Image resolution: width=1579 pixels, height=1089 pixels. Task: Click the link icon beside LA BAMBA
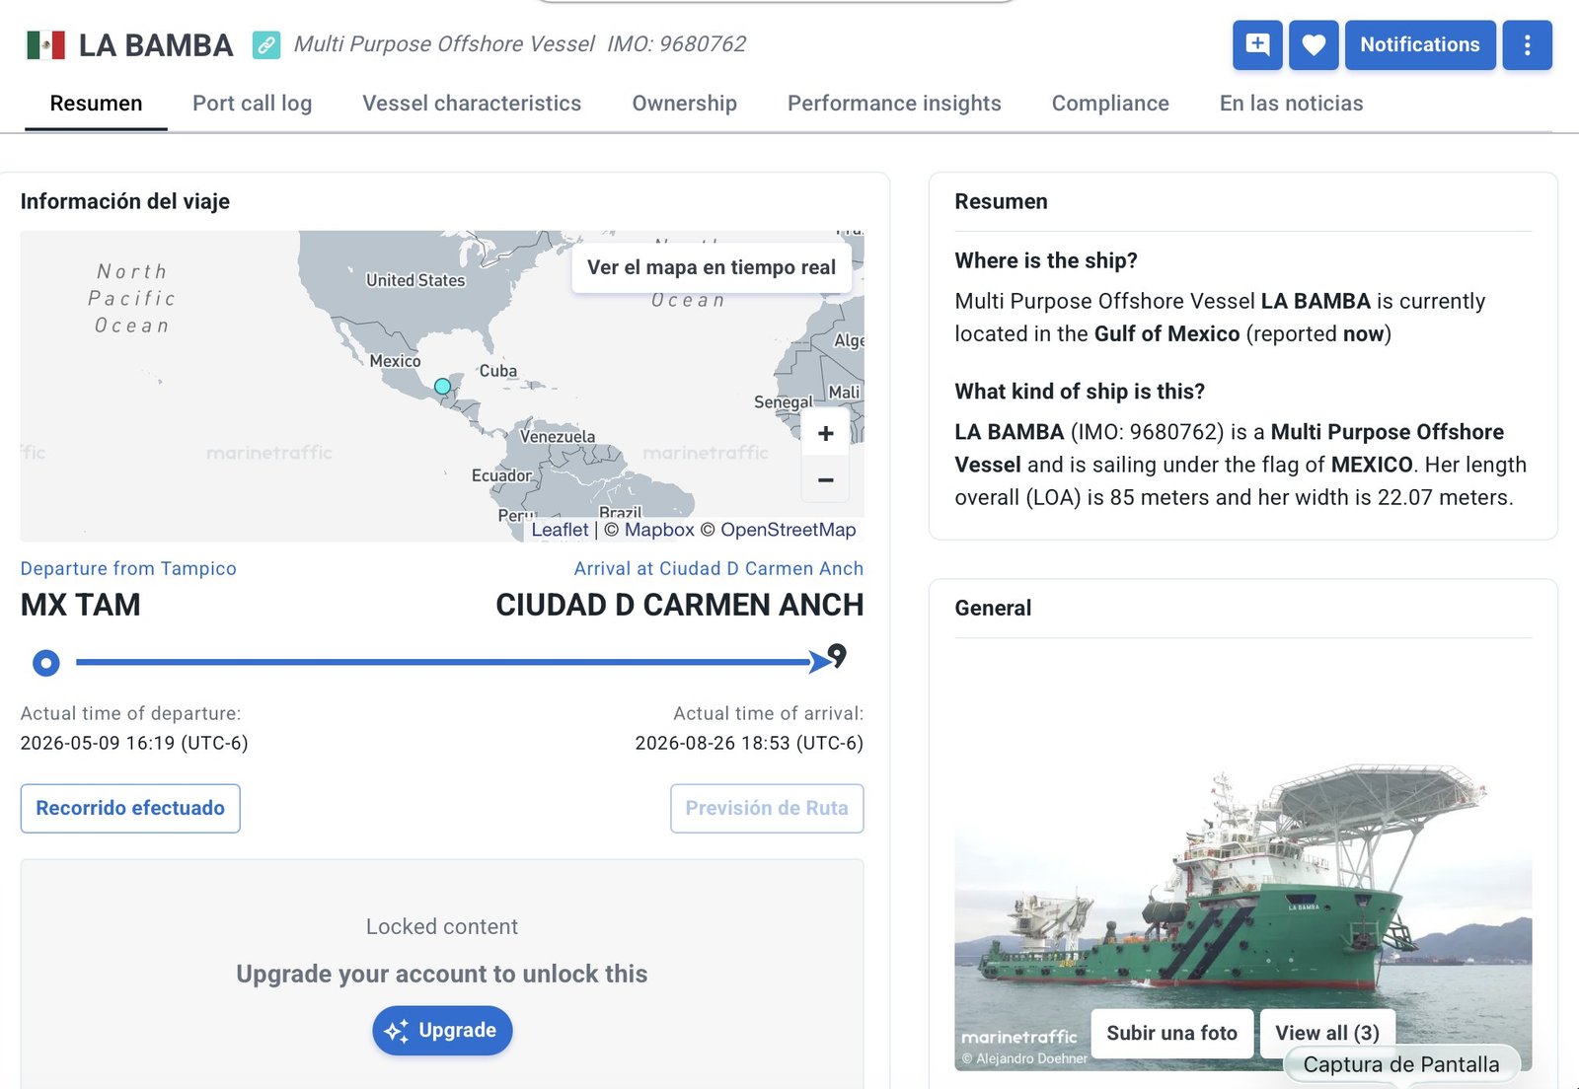[265, 44]
